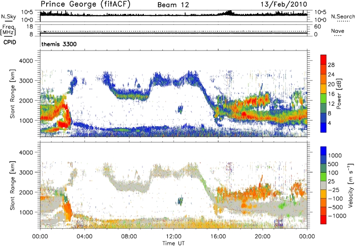Click the 'Time UT' axis title
The height and width of the screenshot is (246, 355).
point(174,243)
